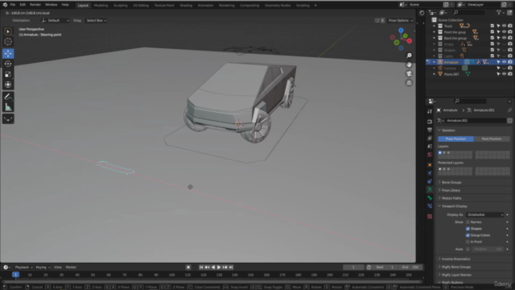The height and width of the screenshot is (290, 515).
Task: Switch to the Animation workspace tab
Action: 205,6
